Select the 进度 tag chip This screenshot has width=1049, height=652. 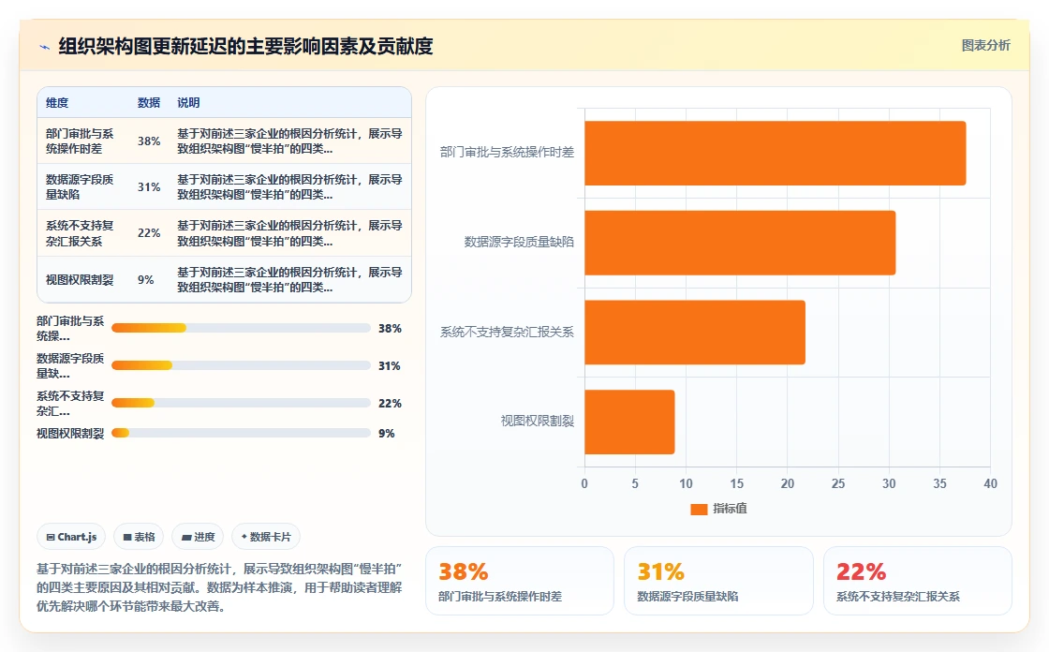pyautogui.click(x=198, y=537)
